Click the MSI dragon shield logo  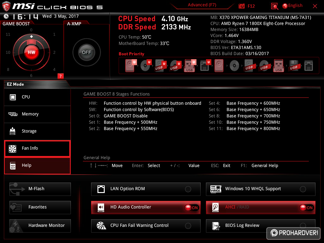pyautogui.click(x=6, y=6)
